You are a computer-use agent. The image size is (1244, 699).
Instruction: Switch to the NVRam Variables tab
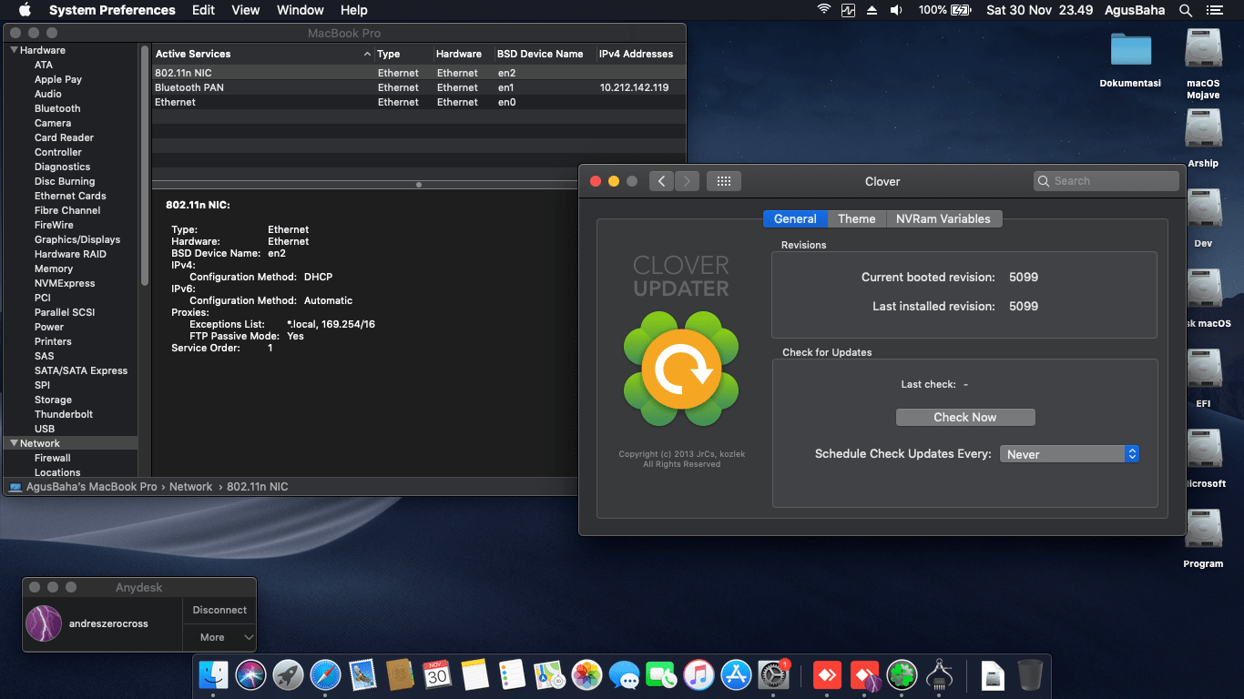(943, 218)
